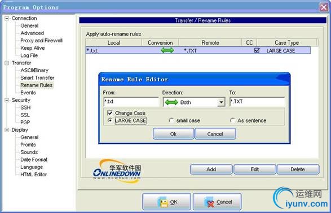Open the Sounds settings
331x213 pixels.
tap(29, 153)
